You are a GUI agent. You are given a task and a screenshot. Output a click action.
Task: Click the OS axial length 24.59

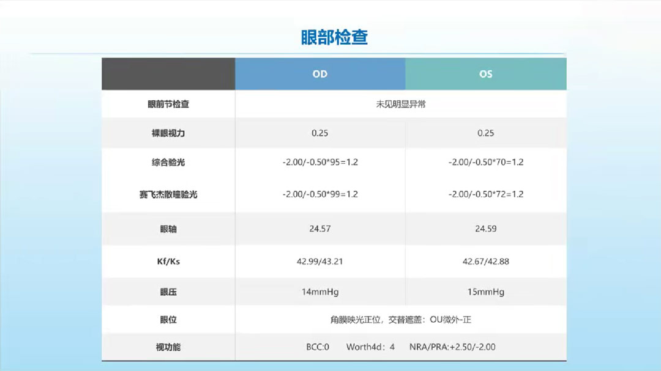click(485, 229)
